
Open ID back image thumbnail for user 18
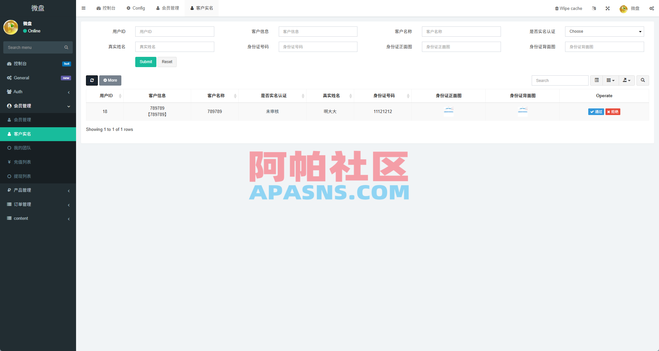click(522, 111)
